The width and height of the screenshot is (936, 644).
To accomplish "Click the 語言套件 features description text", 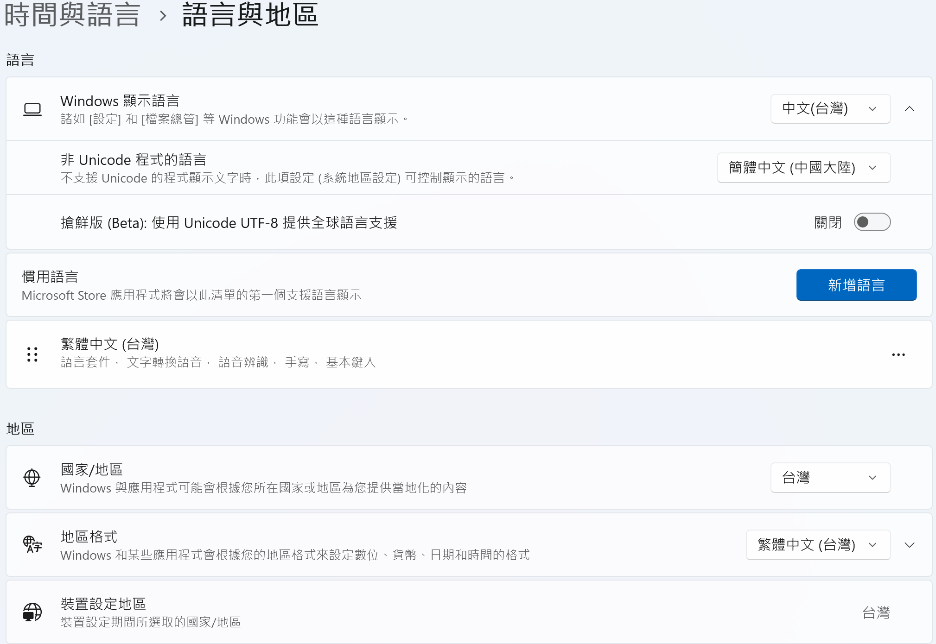I will 218,362.
